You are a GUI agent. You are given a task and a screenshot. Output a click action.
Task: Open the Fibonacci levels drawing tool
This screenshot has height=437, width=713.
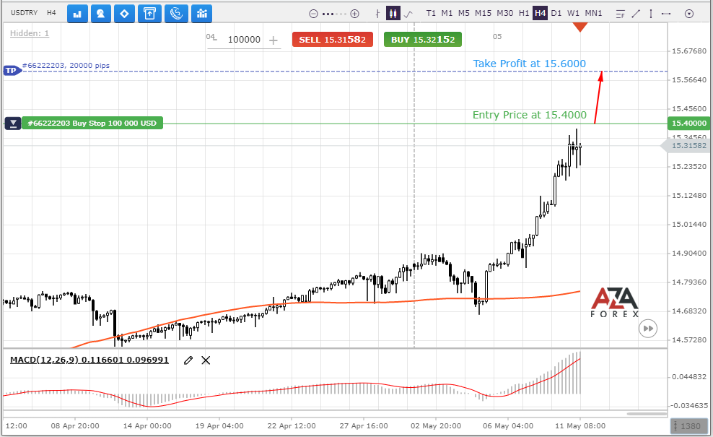620,14
